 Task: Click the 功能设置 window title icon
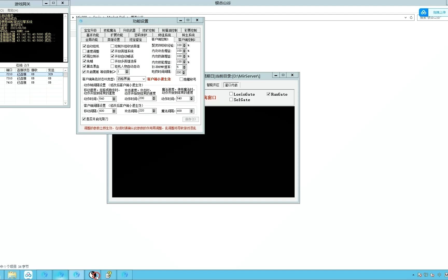click(81, 21)
